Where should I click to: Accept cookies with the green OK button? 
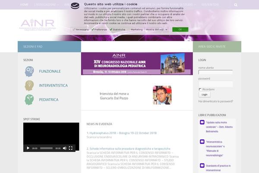pos(180,29)
